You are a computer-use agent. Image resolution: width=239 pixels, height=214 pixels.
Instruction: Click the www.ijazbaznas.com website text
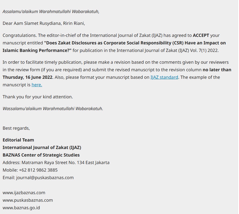[x=24, y=193]
